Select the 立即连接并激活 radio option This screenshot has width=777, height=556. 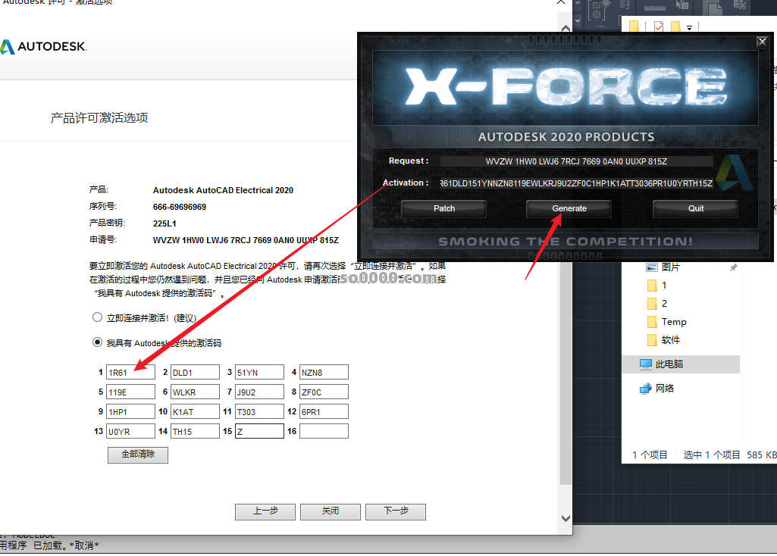(x=98, y=317)
